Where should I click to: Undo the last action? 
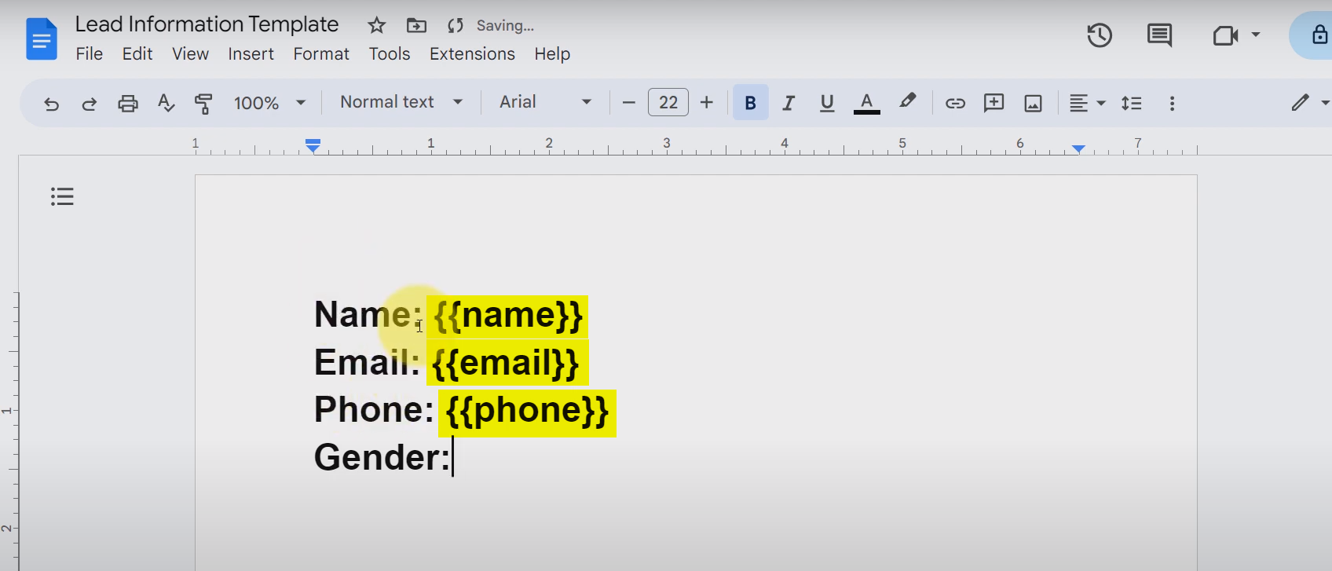point(51,103)
